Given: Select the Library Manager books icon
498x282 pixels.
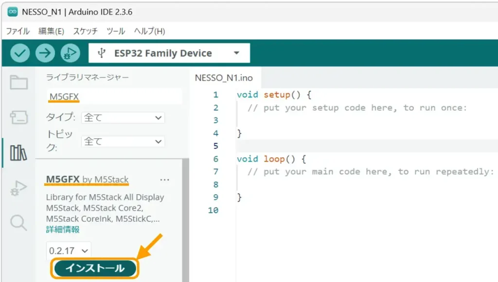Looking at the screenshot, I should pyautogui.click(x=18, y=153).
